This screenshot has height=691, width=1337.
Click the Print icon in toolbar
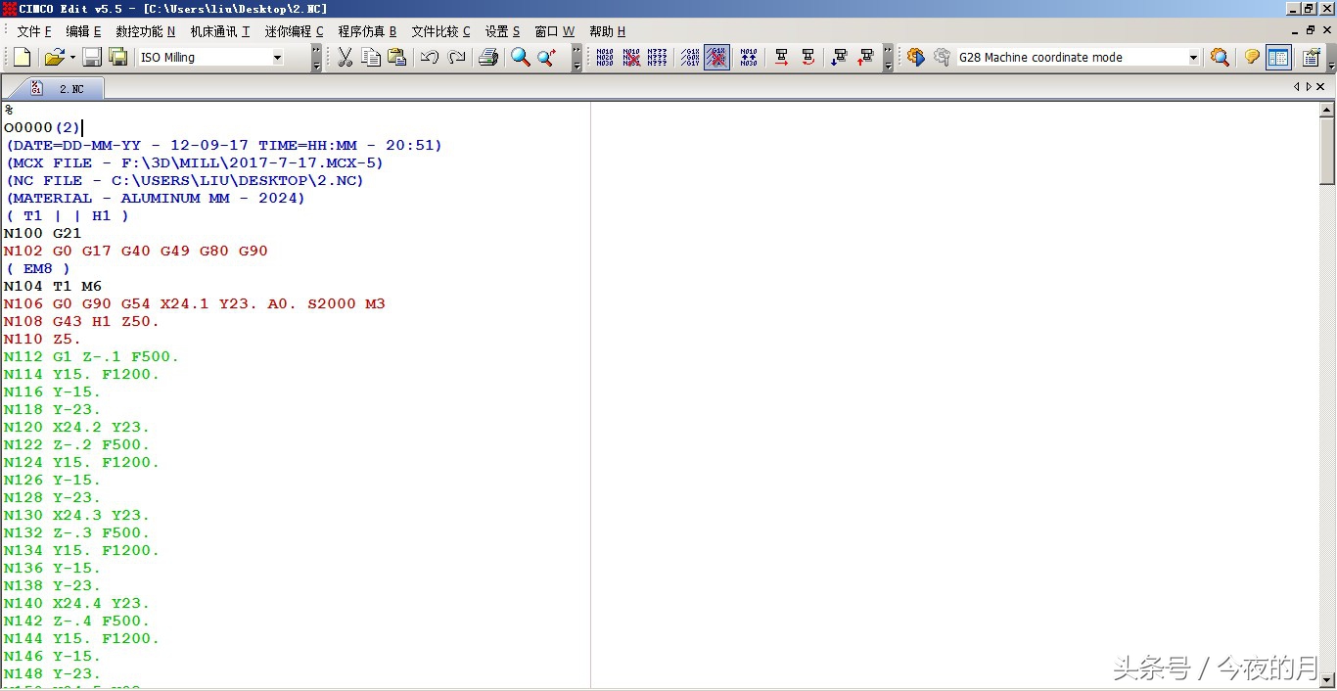488,58
